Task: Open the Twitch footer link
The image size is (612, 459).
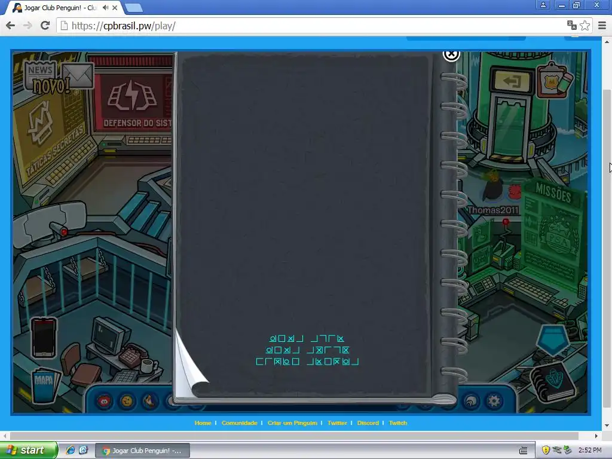Action: pyautogui.click(x=398, y=423)
